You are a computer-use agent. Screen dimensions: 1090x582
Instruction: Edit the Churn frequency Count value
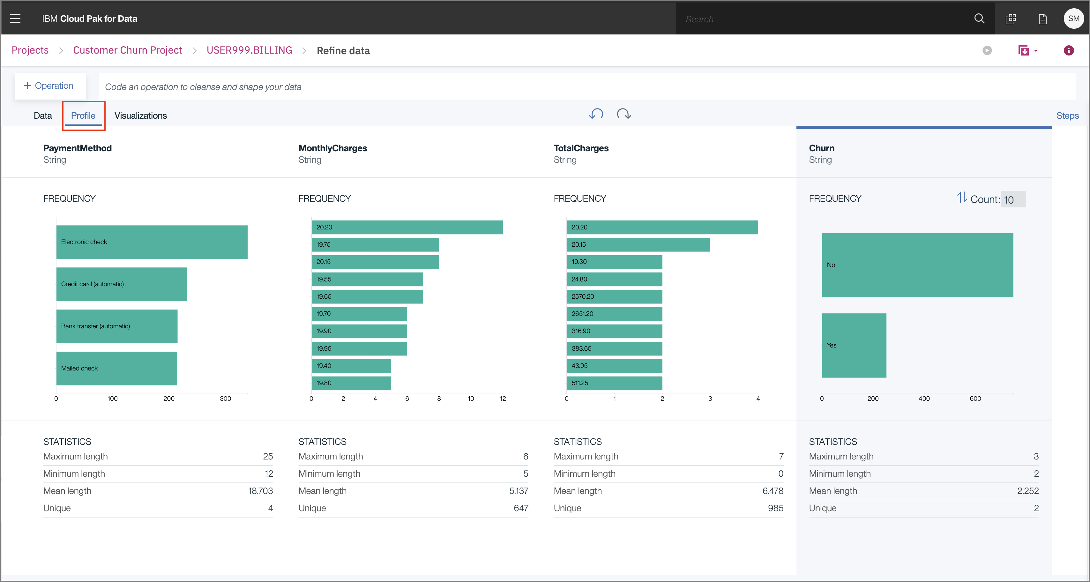(x=1013, y=199)
